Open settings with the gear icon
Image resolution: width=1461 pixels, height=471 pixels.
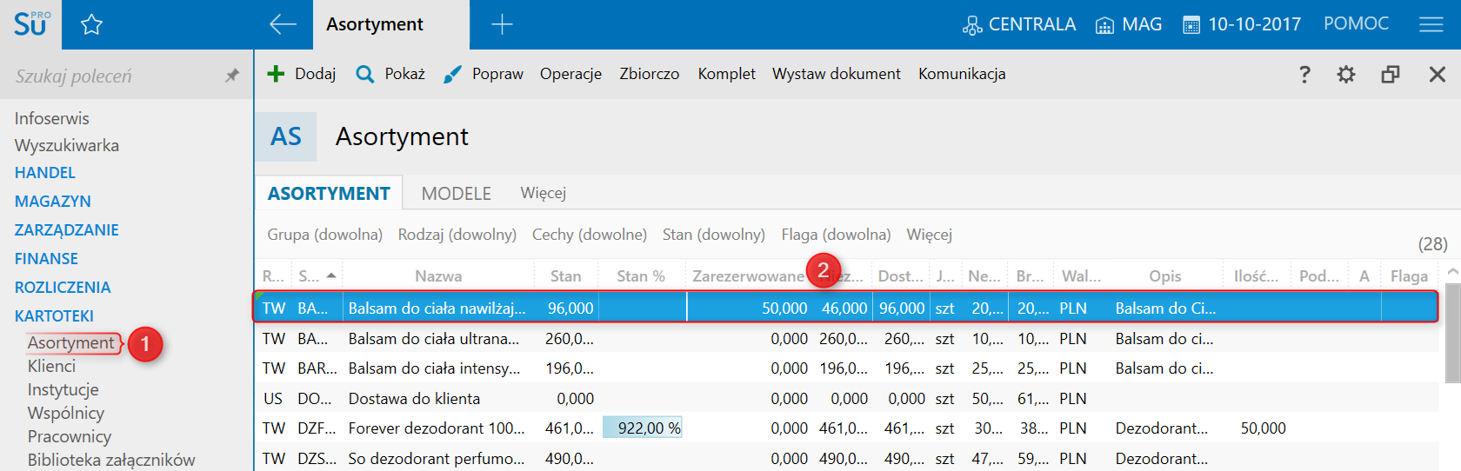point(1346,75)
